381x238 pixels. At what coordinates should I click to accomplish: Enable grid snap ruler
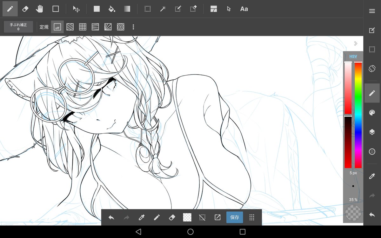pyautogui.click(x=83, y=27)
